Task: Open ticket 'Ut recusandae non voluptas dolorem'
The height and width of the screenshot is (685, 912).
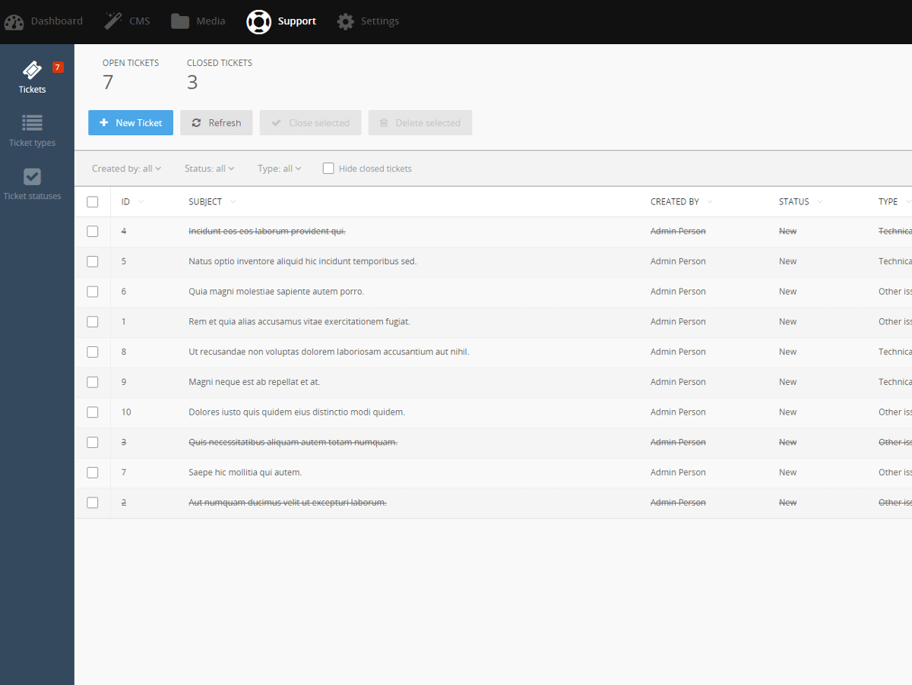Action: click(x=329, y=352)
